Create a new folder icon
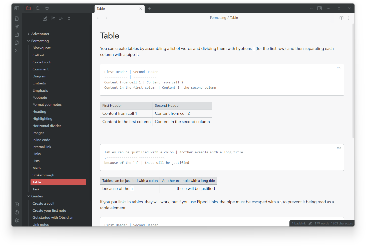 [x=53, y=19]
